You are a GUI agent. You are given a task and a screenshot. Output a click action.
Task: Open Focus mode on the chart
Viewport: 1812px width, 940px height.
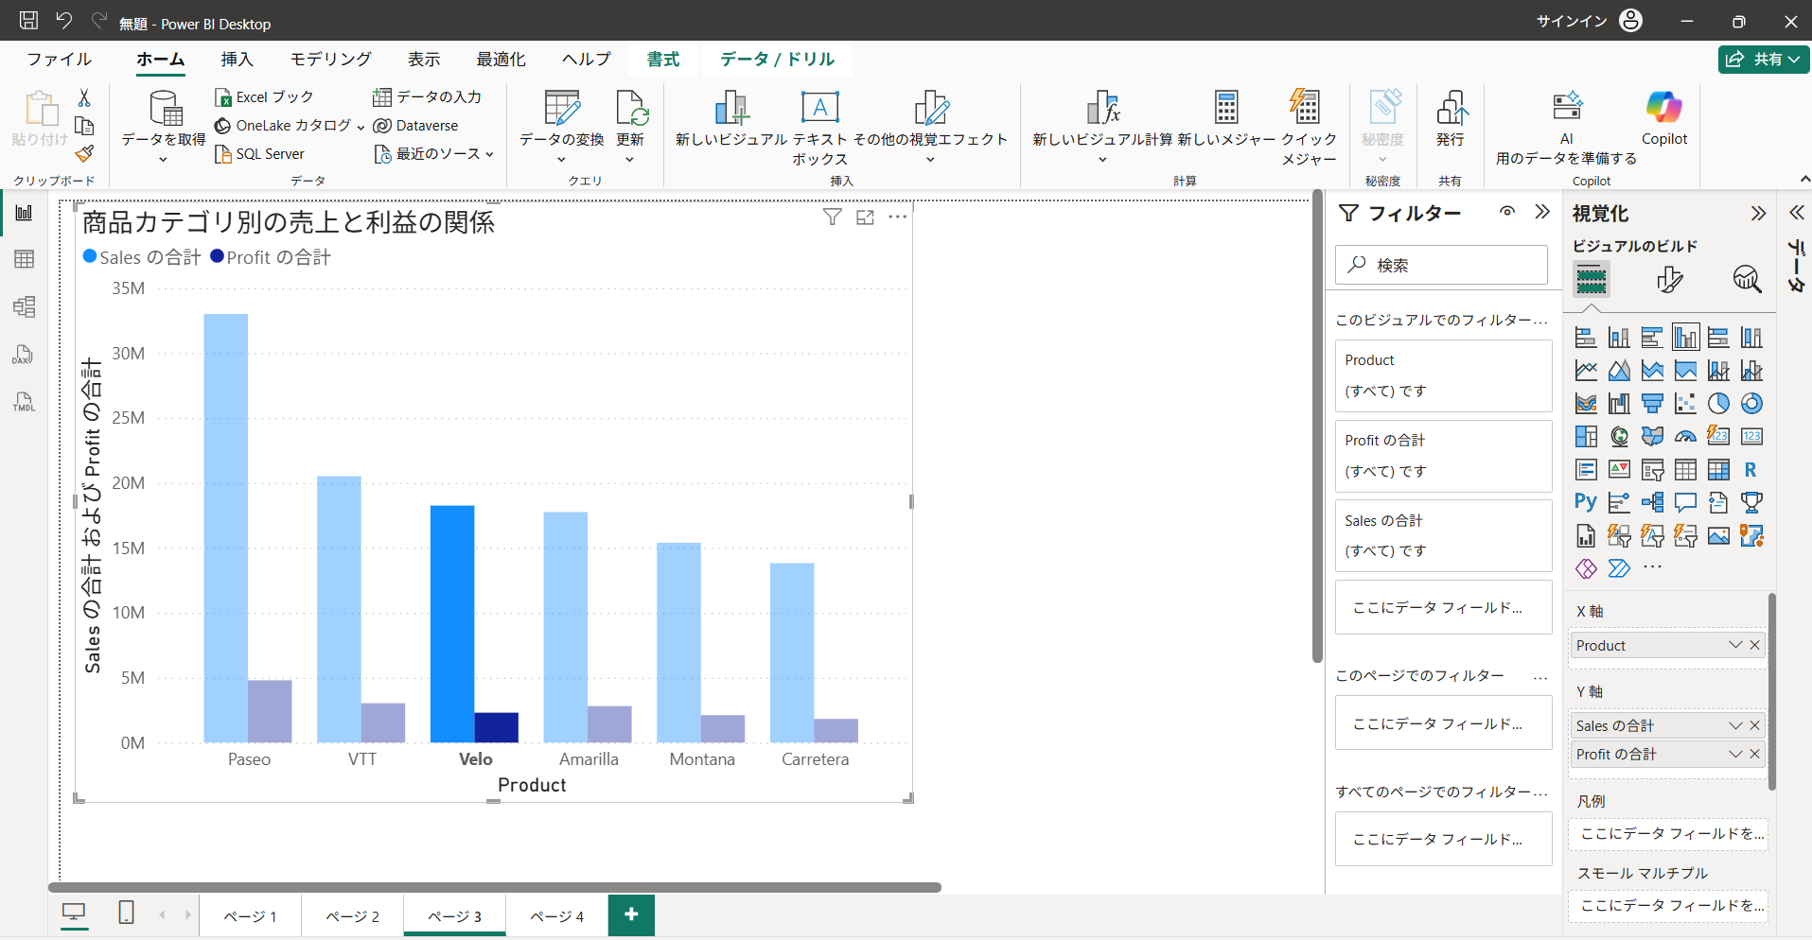pos(865,218)
